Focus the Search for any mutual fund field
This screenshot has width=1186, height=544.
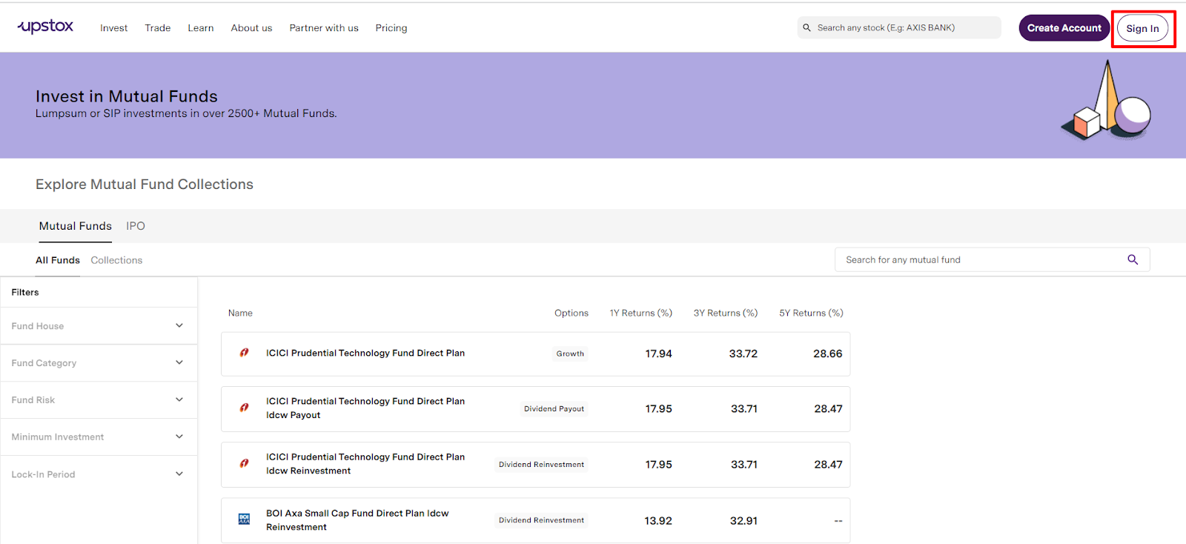[x=992, y=259]
